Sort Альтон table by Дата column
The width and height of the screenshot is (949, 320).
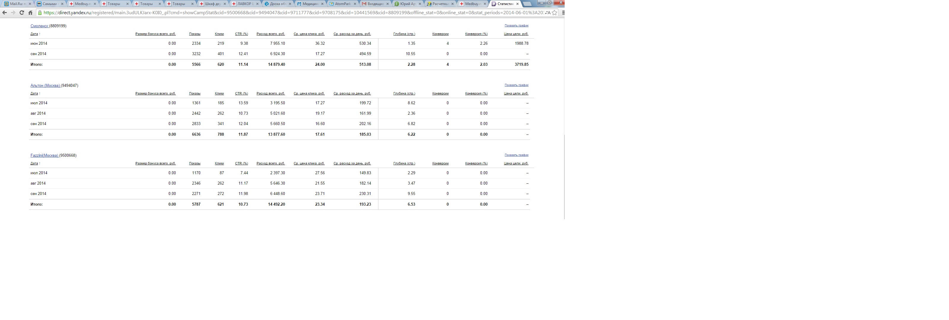[x=34, y=94]
